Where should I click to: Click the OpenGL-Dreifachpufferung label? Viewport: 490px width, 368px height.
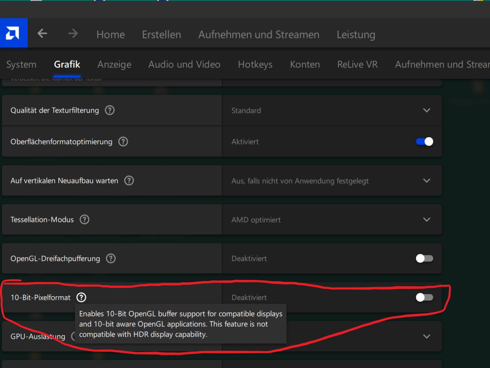tap(55, 259)
